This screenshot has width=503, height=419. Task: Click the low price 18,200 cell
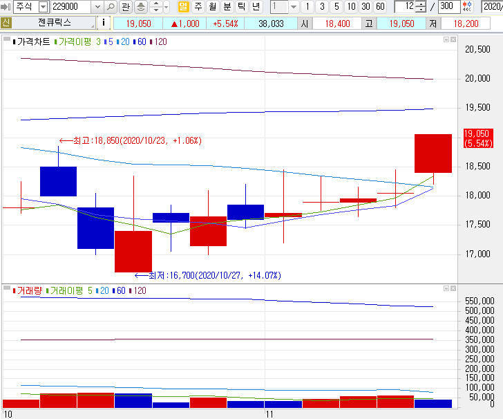(x=466, y=24)
